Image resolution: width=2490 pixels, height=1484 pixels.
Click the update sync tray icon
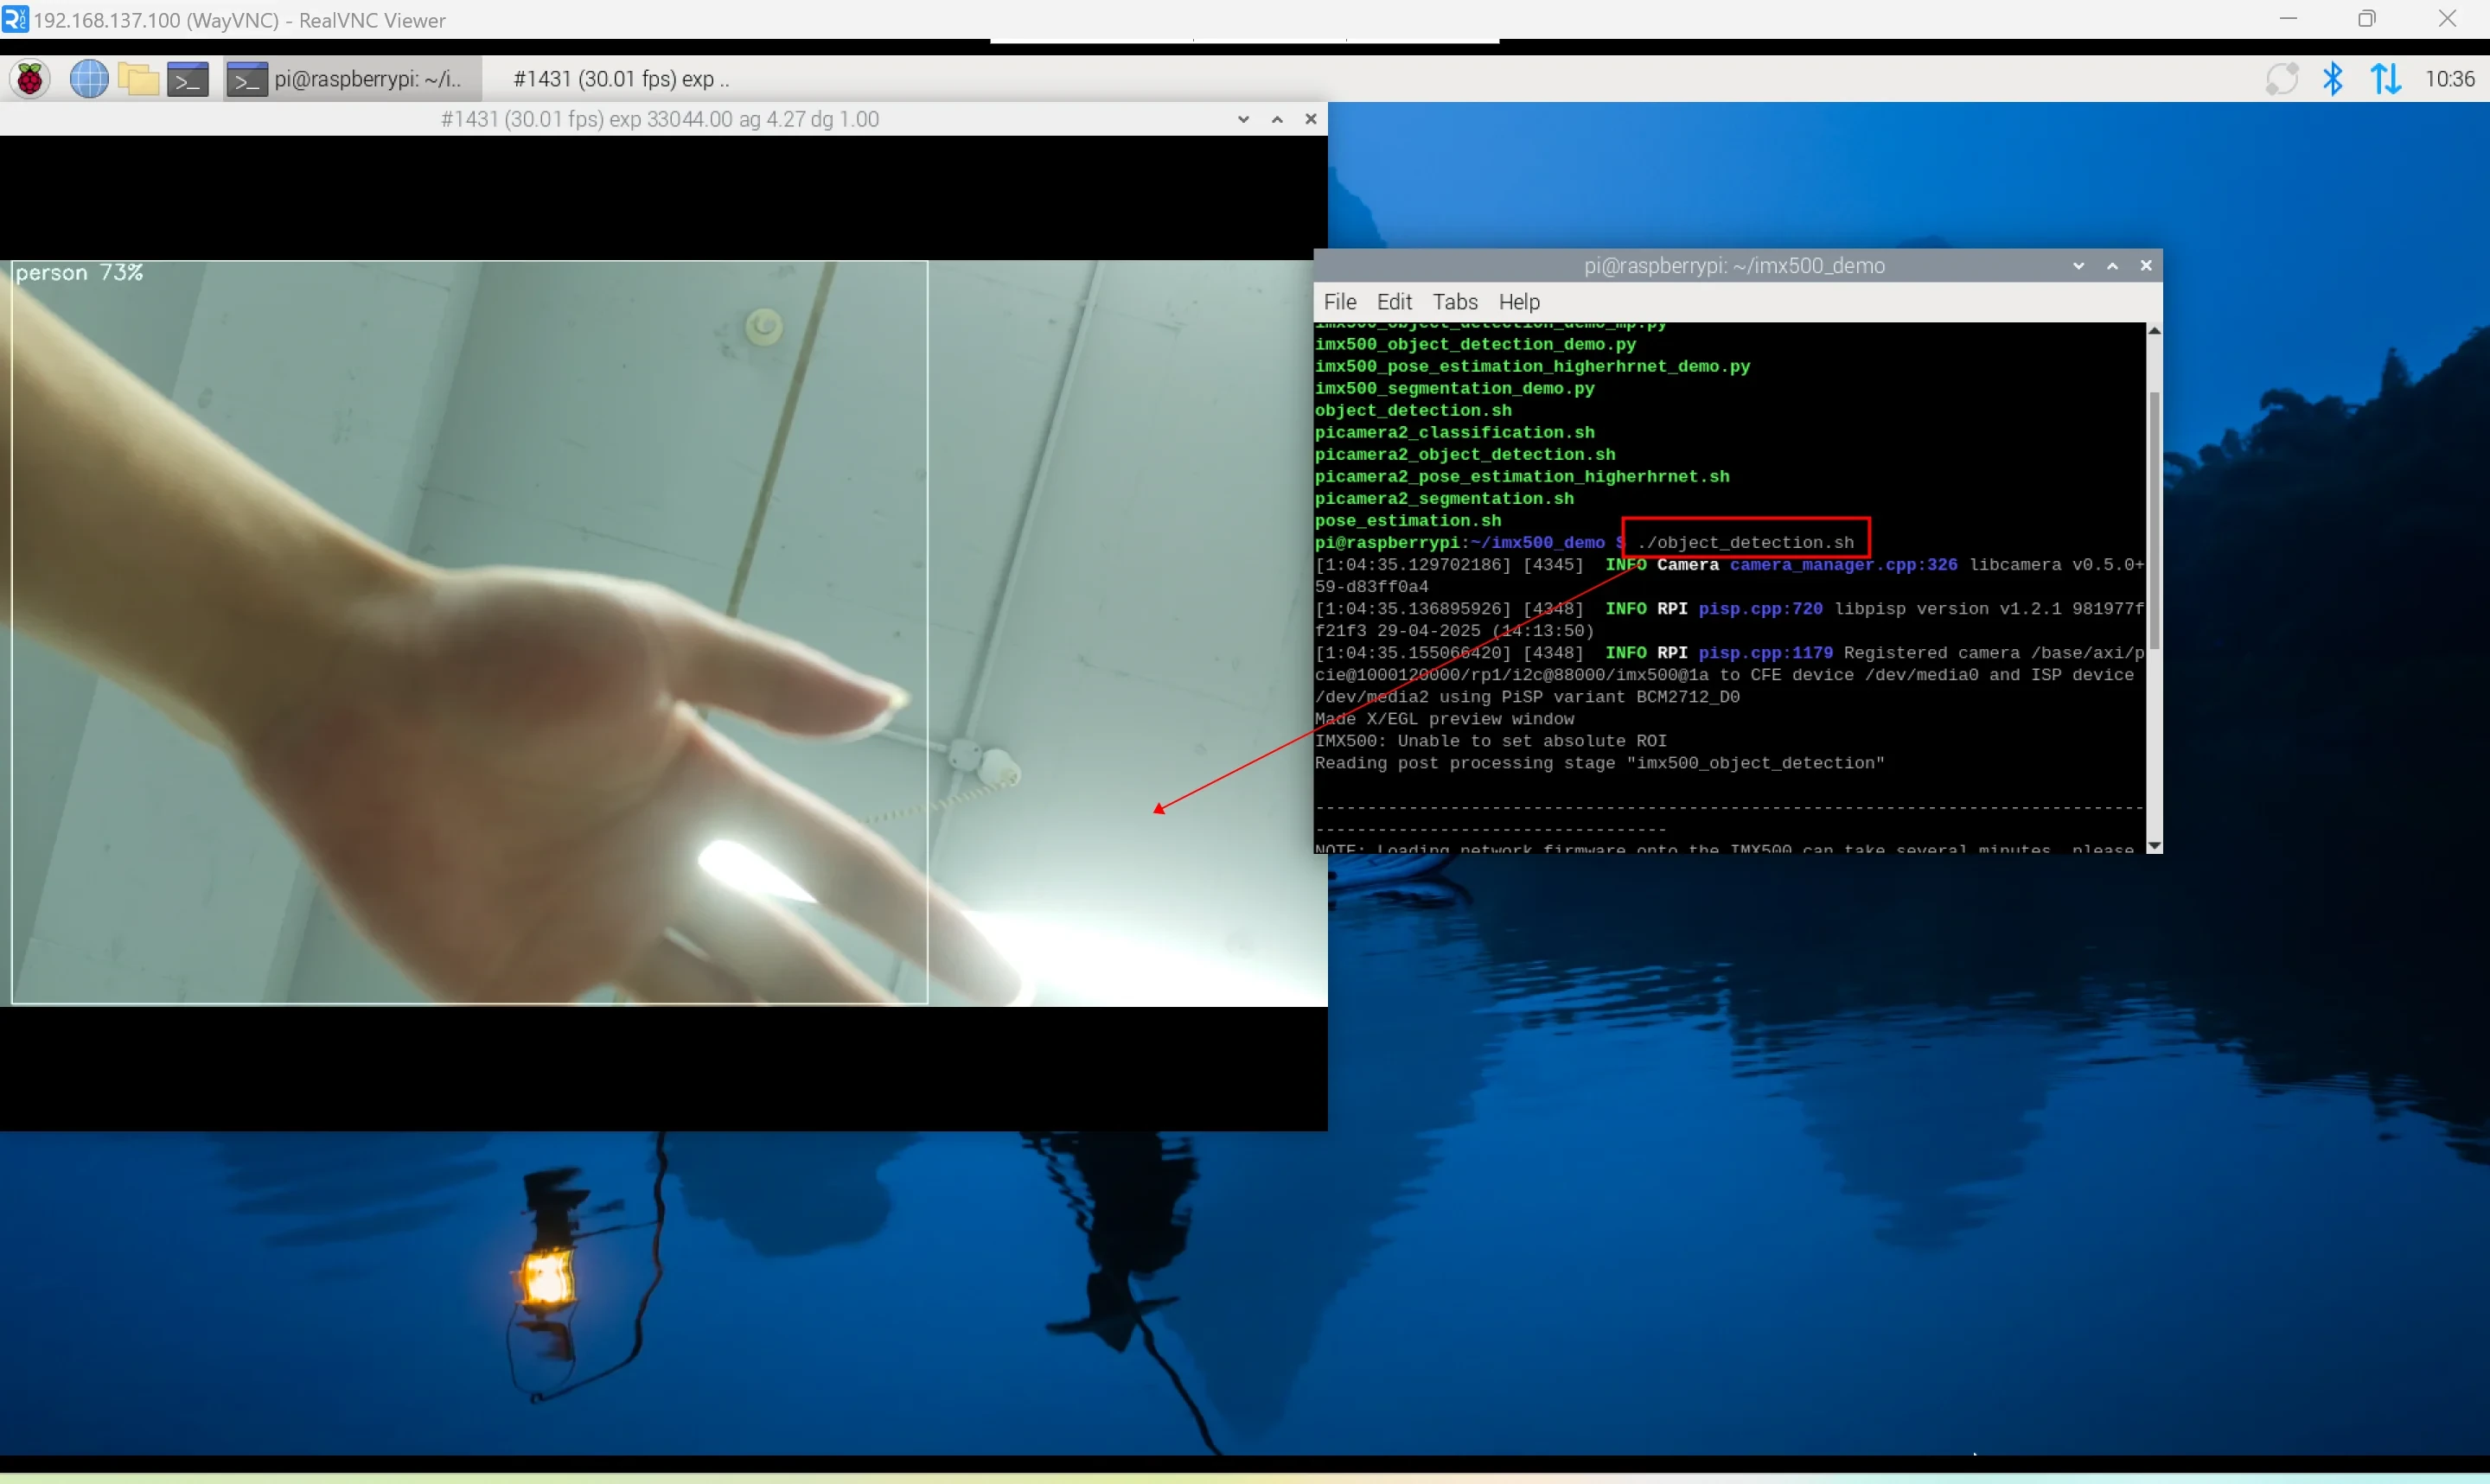point(2281,79)
